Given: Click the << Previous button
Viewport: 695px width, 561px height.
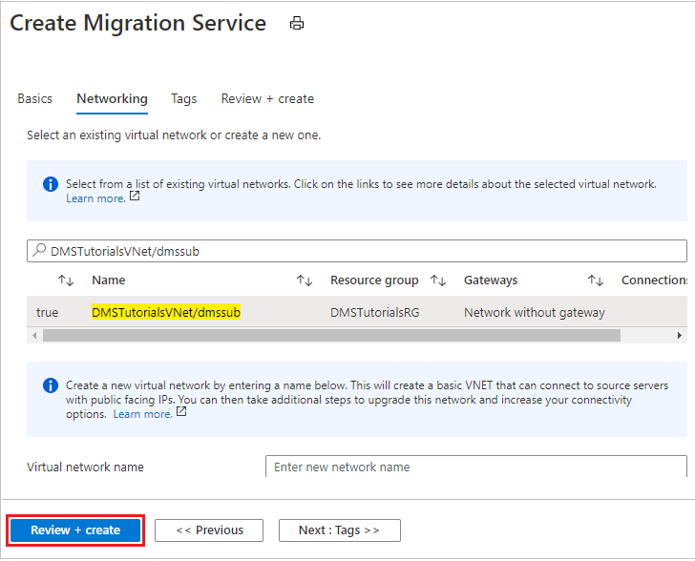Looking at the screenshot, I should click(x=209, y=530).
